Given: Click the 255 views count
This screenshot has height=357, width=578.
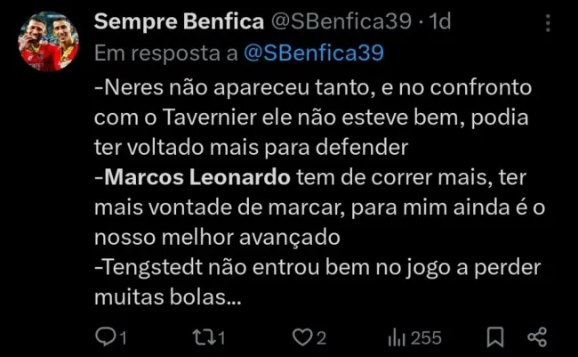Looking at the screenshot, I should (426, 337).
